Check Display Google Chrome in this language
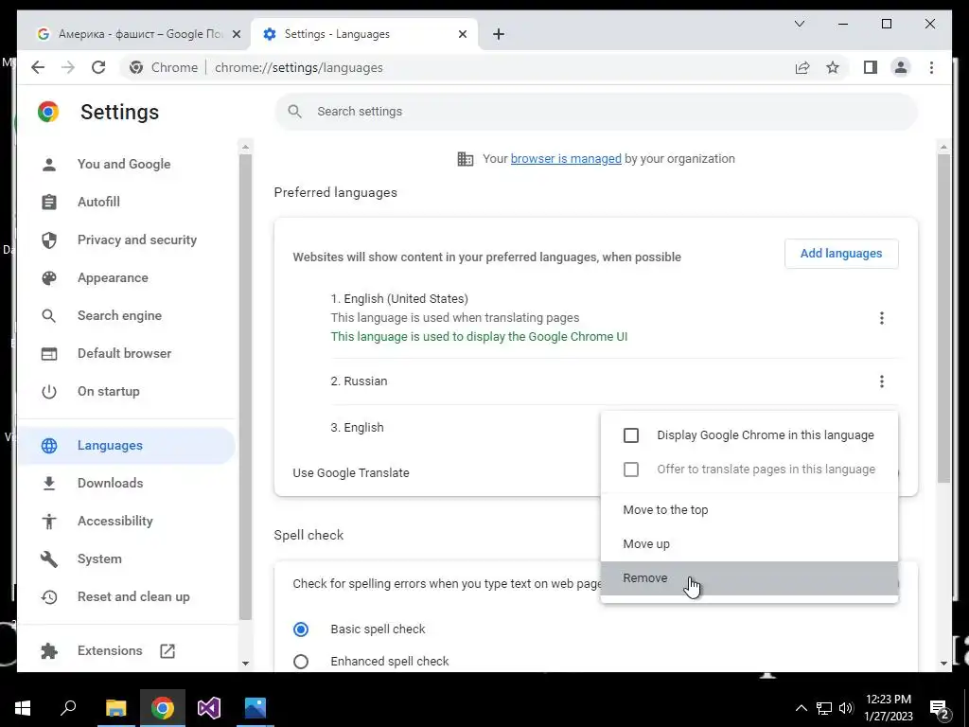Image resolution: width=969 pixels, height=727 pixels. click(x=631, y=435)
